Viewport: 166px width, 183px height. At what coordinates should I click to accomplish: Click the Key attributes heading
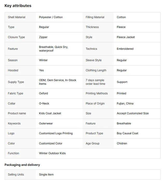[x=18, y=6]
